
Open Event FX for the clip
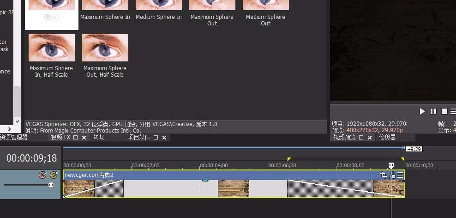[x=393, y=175]
